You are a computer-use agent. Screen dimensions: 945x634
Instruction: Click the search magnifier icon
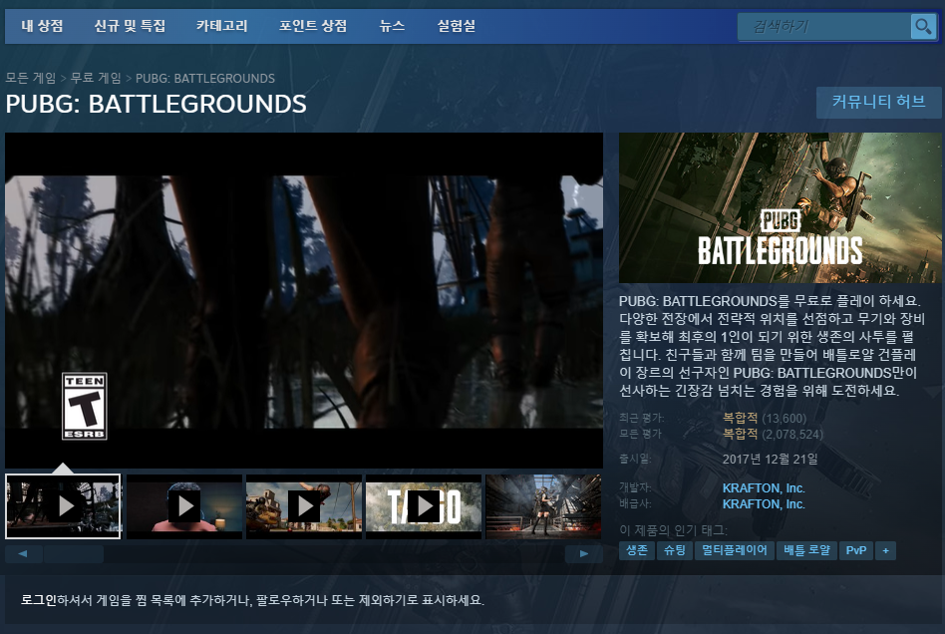click(923, 27)
